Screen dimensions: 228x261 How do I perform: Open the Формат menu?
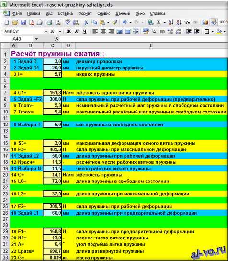coord(85,13)
